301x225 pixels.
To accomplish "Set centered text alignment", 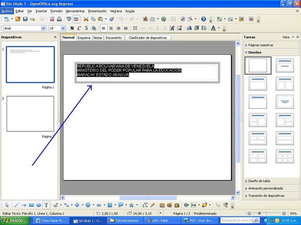I will (x=111, y=28).
